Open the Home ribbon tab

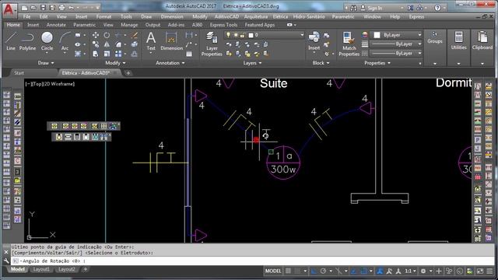click(13, 25)
